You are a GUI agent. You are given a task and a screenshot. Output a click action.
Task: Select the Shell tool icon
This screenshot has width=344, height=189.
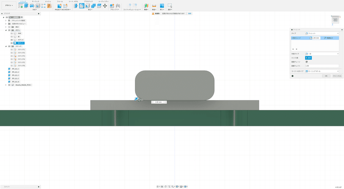click(88, 6)
